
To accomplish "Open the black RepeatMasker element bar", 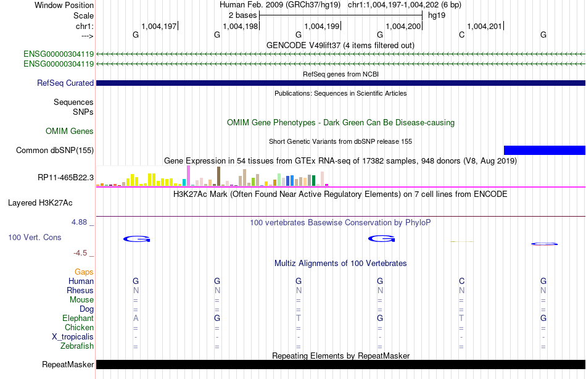I will click(340, 364).
